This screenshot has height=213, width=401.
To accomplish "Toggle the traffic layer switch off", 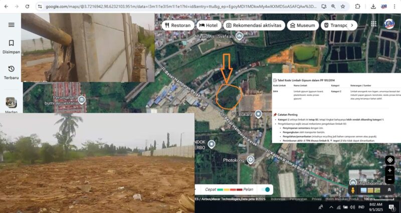I will [x=268, y=189].
